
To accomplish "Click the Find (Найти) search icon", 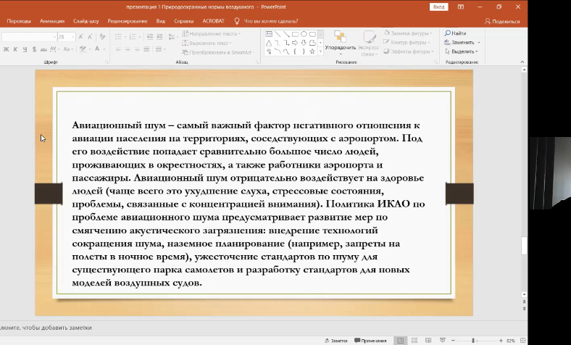I will pyautogui.click(x=447, y=33).
